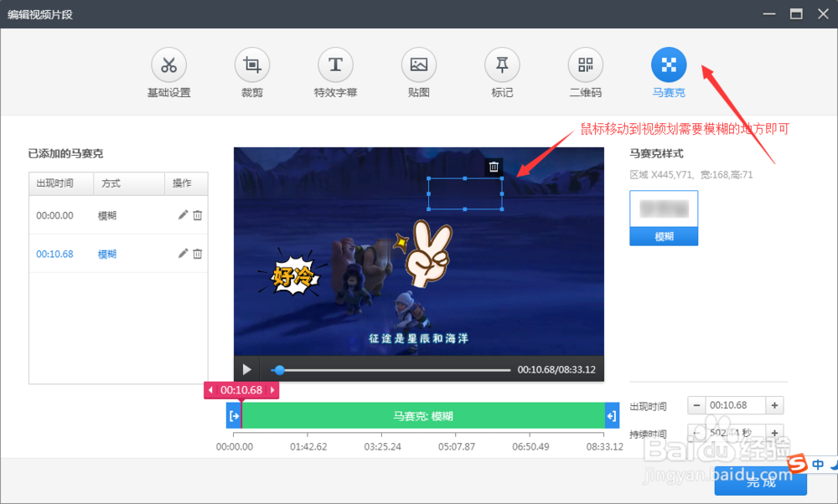
Task: Delete the mosaic rectangle using the trash icon
Action: click(494, 167)
